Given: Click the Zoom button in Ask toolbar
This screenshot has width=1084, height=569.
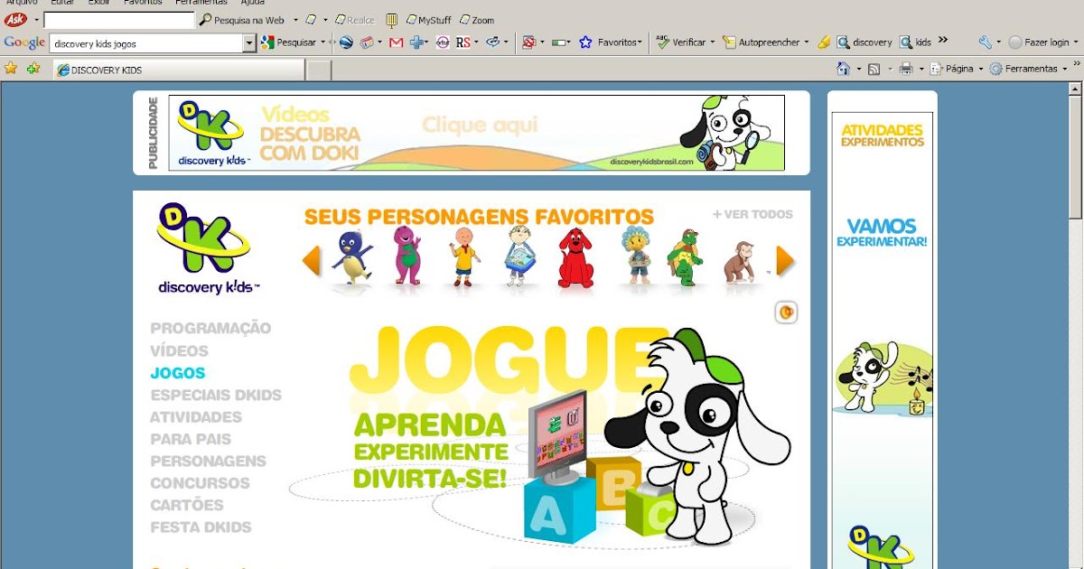Looking at the screenshot, I should (477, 20).
